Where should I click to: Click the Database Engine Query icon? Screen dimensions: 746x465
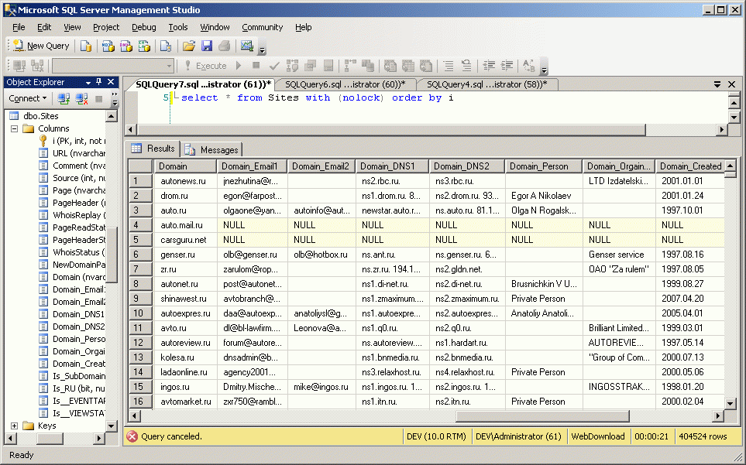tap(86, 46)
